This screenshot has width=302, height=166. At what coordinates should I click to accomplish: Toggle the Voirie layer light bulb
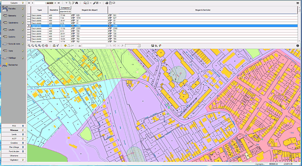pyautogui.click(x=23, y=51)
